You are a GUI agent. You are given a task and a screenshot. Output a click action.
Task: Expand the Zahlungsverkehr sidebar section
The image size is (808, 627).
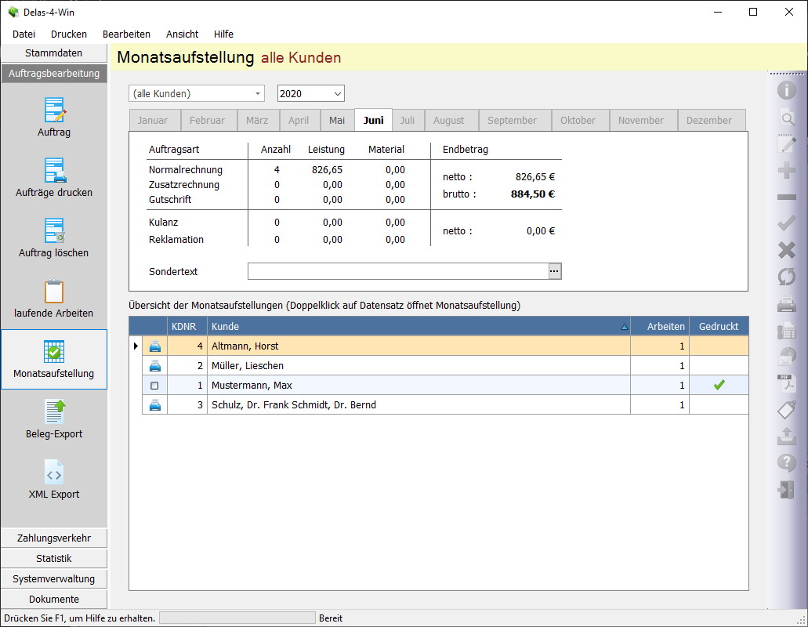54,538
